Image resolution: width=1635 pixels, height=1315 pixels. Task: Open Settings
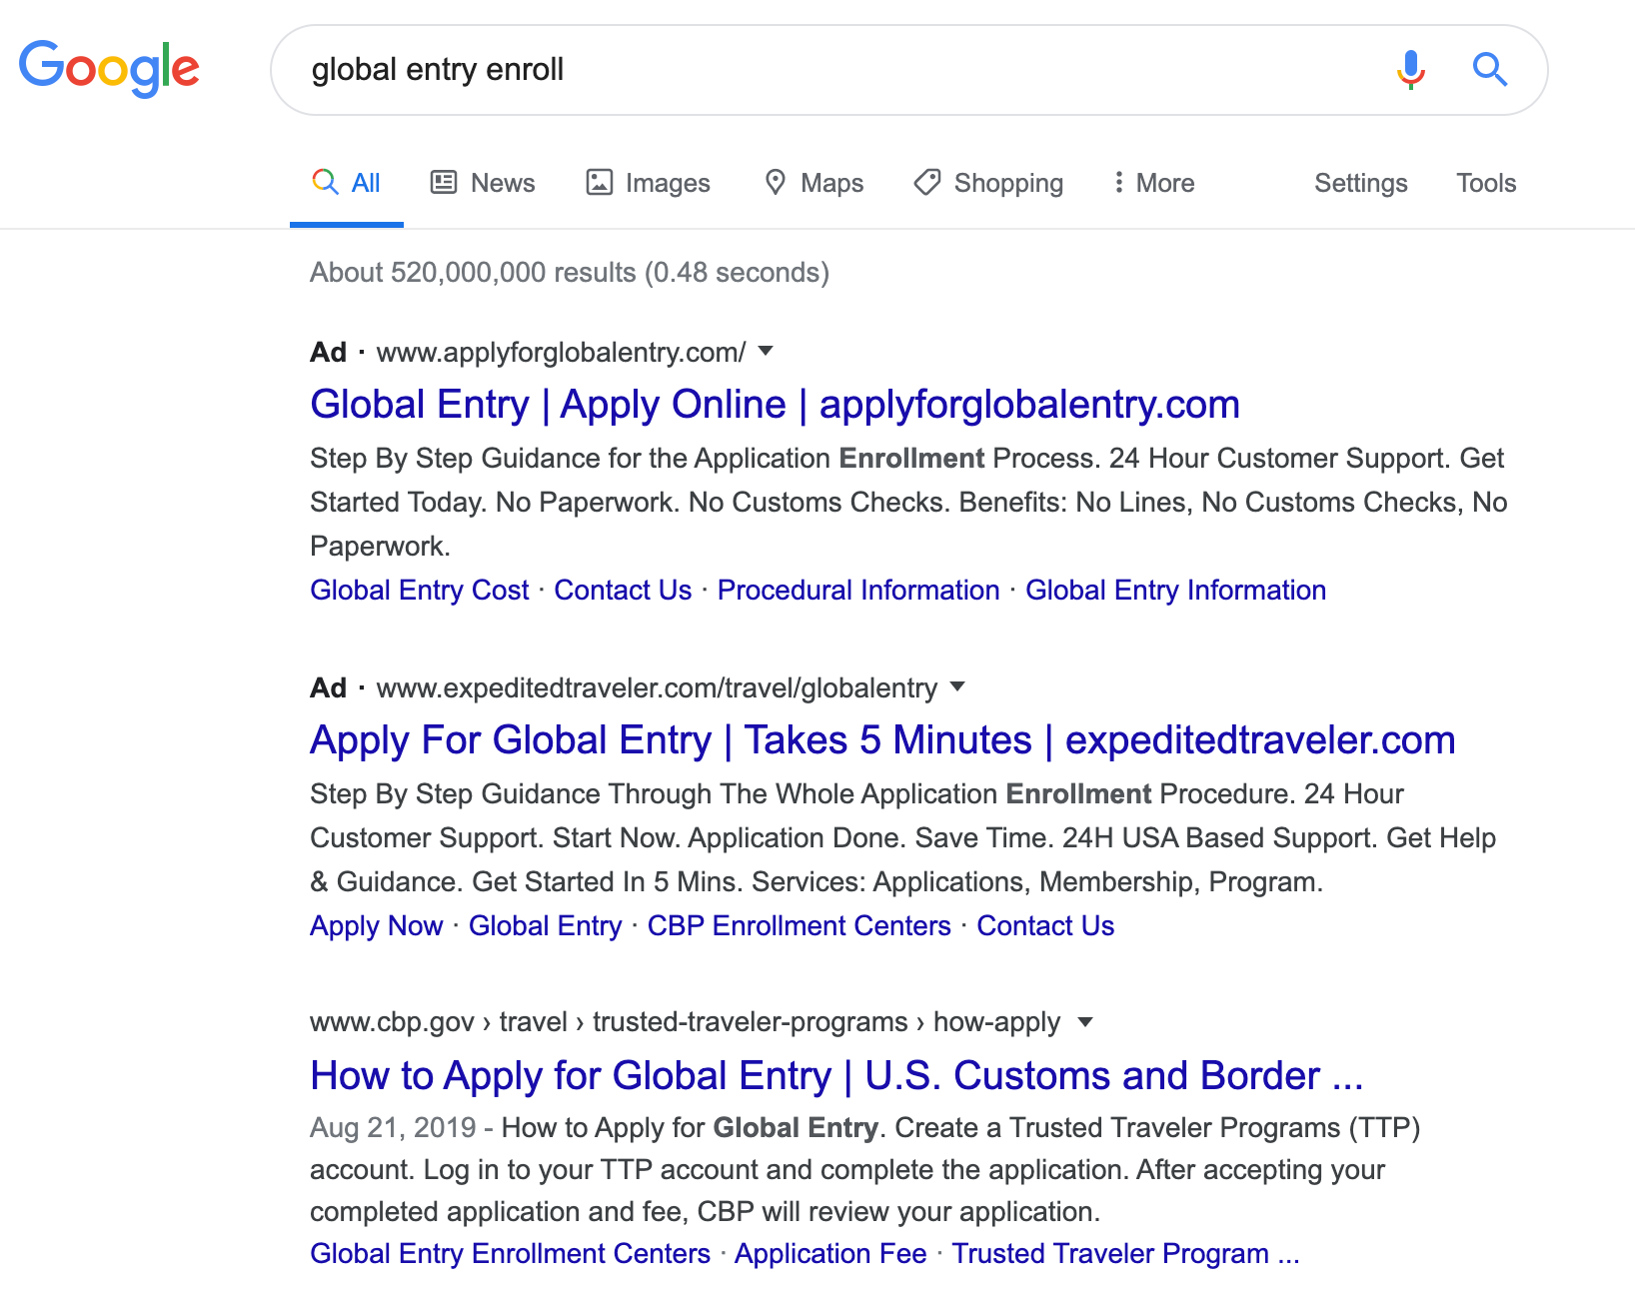click(1360, 183)
